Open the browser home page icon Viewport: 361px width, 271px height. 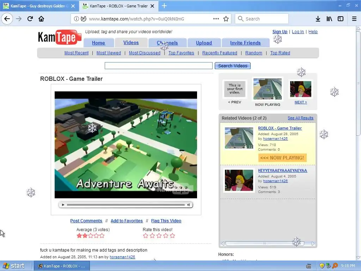coord(41,19)
